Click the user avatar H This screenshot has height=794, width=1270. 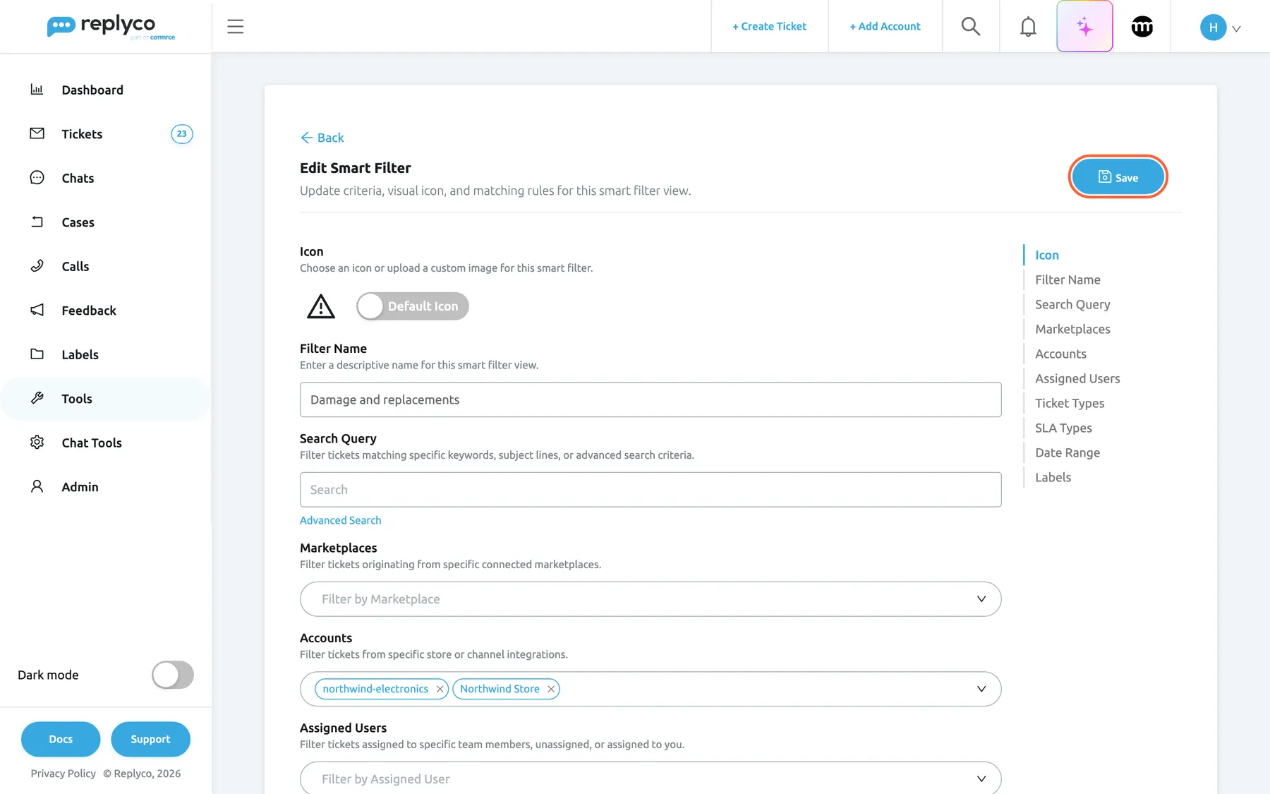pos(1213,28)
